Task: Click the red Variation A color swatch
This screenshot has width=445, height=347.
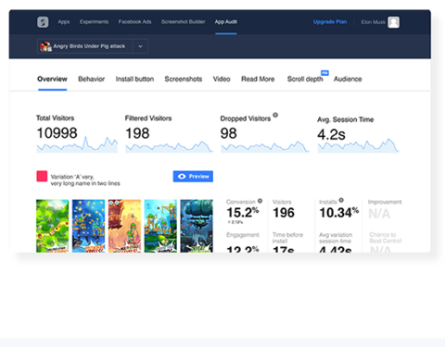Action: click(42, 177)
